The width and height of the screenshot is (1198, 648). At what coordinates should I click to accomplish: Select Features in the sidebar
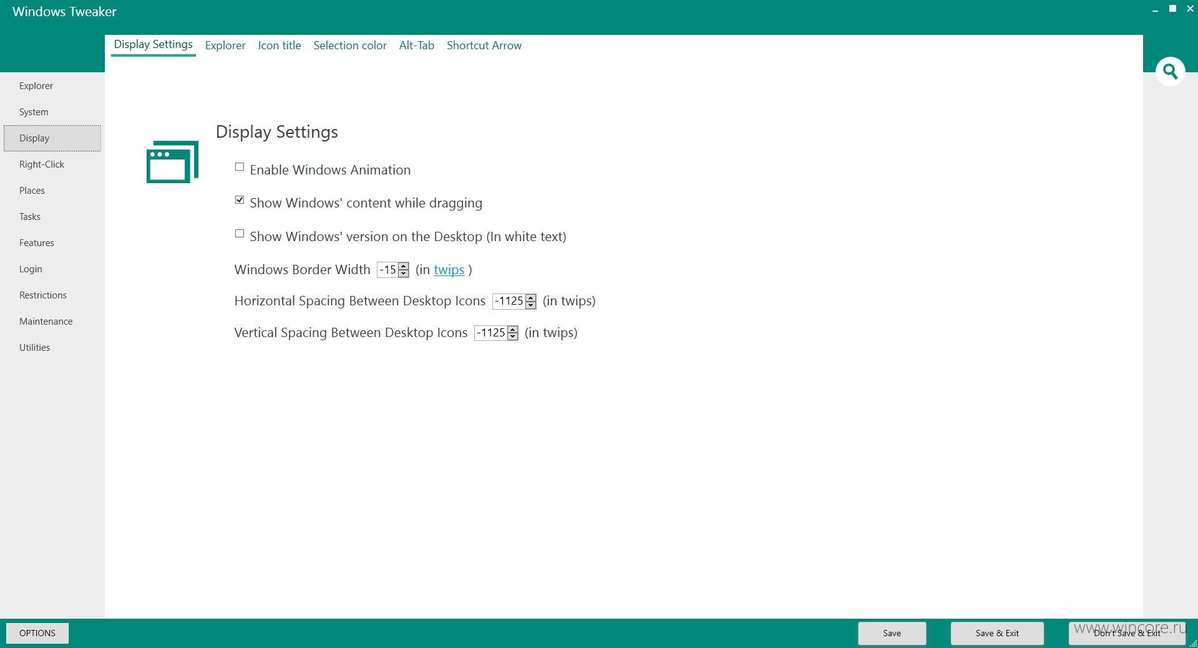pos(52,243)
